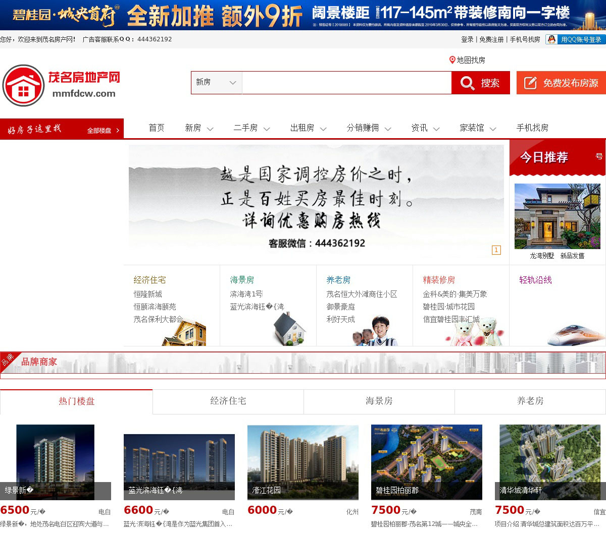Open the 碧桂园柏丽郡 property thumbnail

pos(427,462)
